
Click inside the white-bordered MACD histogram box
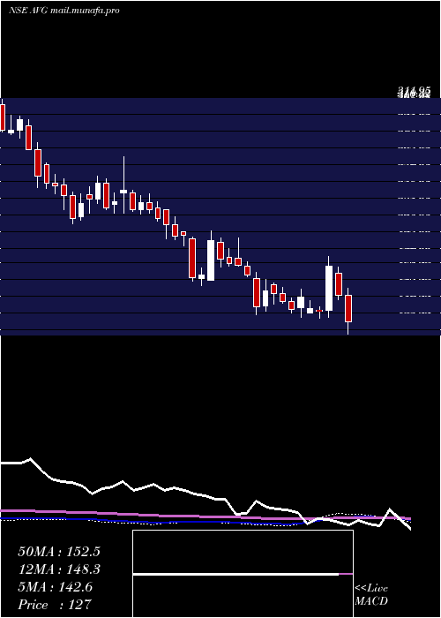coord(243,574)
